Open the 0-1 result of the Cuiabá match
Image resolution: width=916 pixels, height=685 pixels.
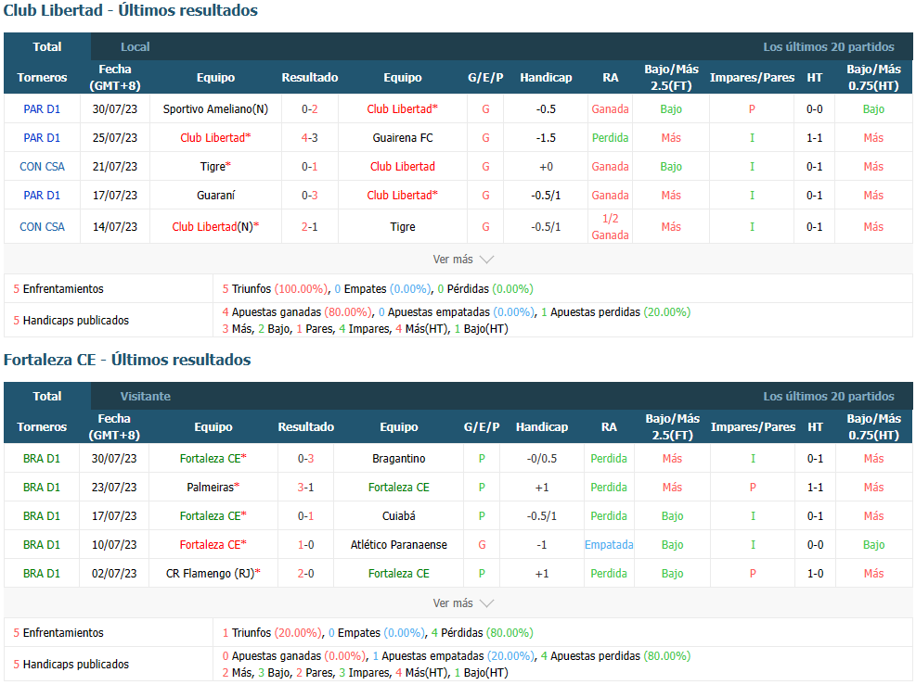305,515
